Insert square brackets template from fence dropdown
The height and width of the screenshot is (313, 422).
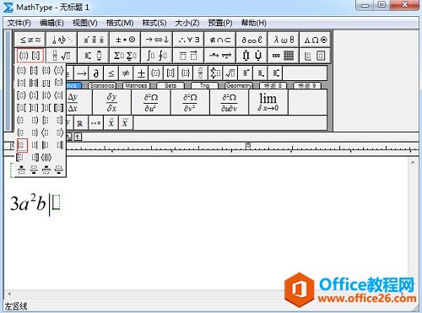[34, 70]
